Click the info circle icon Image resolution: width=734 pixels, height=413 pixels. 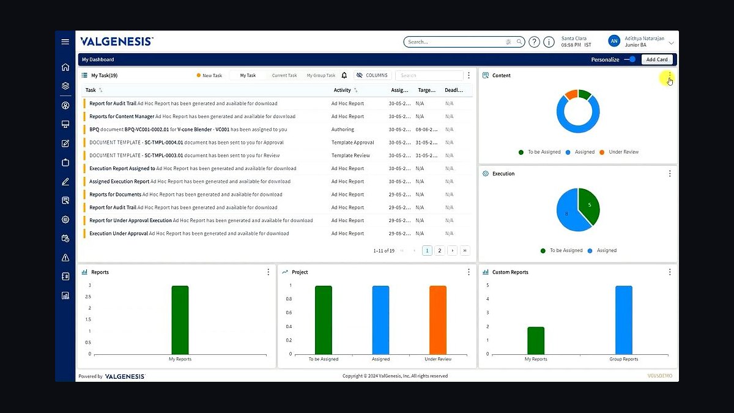tap(549, 42)
